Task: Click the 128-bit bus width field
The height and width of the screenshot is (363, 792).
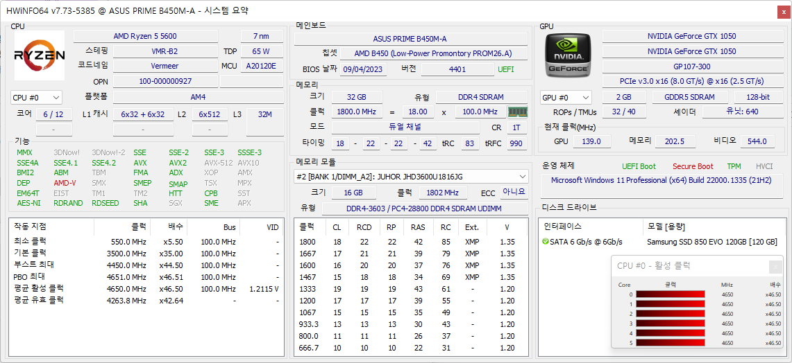Action: 758,97
